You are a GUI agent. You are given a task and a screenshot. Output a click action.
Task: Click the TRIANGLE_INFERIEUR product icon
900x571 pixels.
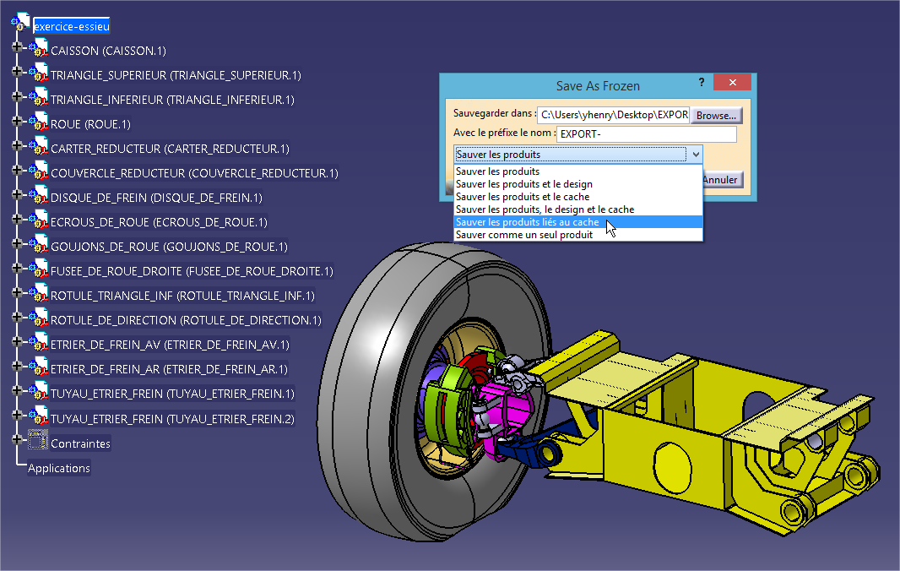tap(39, 98)
